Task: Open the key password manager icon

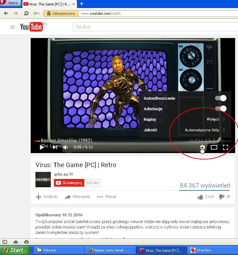Action: click(x=36, y=13)
